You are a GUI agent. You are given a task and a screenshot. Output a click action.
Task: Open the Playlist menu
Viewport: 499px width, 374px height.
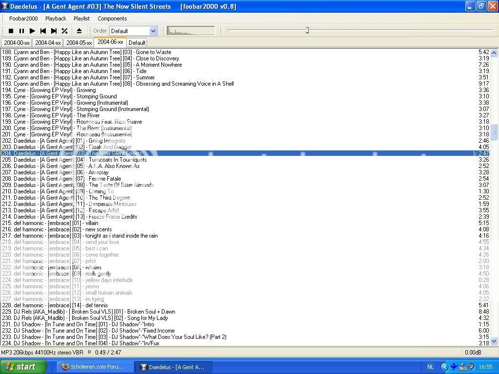tap(81, 19)
